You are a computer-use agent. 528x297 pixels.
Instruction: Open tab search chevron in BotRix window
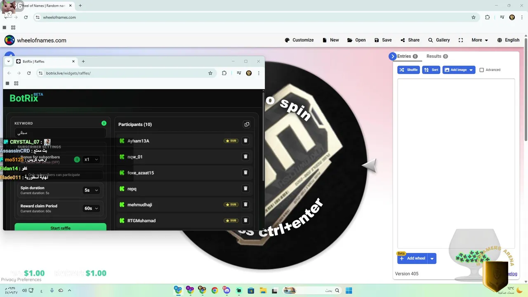click(8, 61)
